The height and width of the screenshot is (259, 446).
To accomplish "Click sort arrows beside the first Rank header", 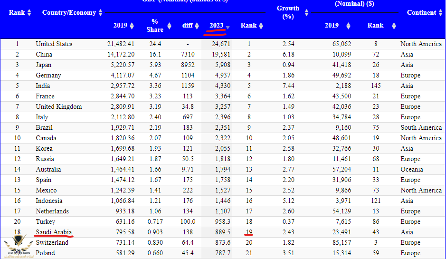I will [29, 13].
